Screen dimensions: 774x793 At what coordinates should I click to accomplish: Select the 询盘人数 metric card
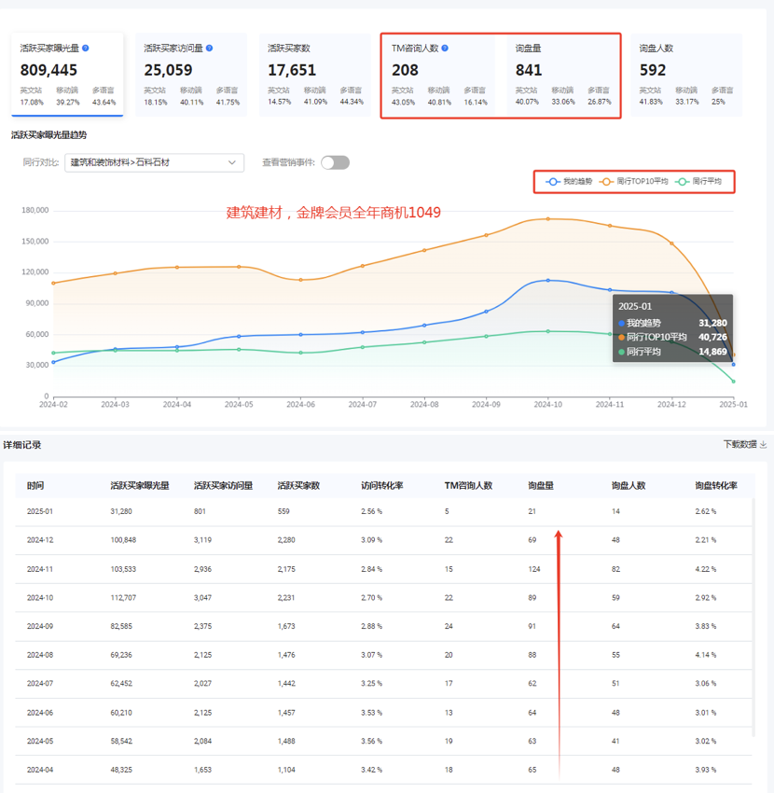(686, 75)
